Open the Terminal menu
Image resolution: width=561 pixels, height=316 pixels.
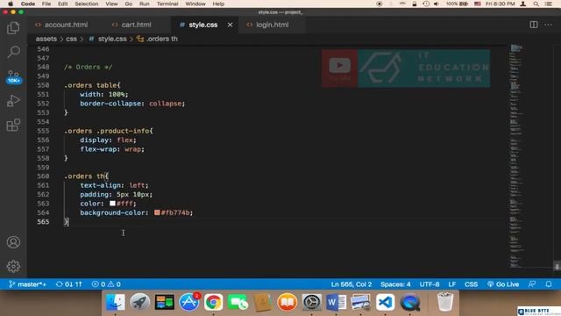(167, 4)
